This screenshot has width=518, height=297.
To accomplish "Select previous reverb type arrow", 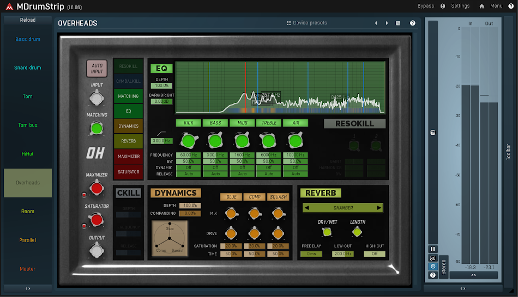I will 307,208.
